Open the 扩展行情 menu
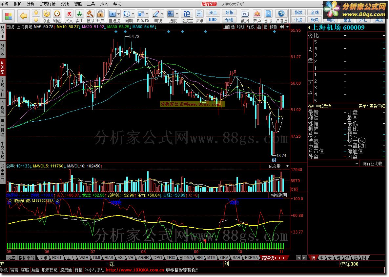The height and width of the screenshot is (277, 389). (48, 4)
